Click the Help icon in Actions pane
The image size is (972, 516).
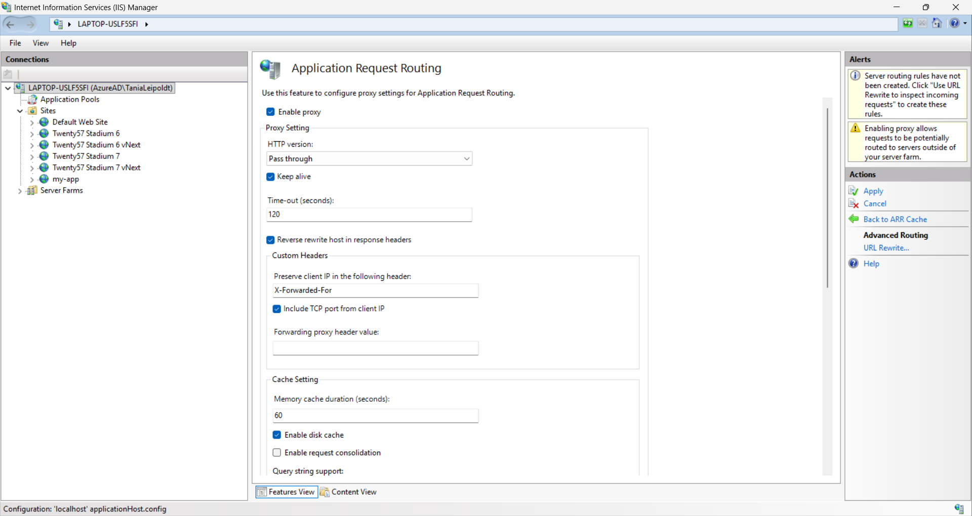click(854, 263)
